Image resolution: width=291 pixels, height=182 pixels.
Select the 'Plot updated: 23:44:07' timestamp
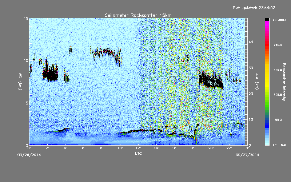tap(254, 8)
